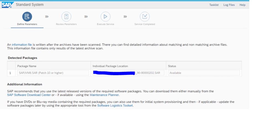
Task: Click the Execute Service label
Action: point(105,24)
